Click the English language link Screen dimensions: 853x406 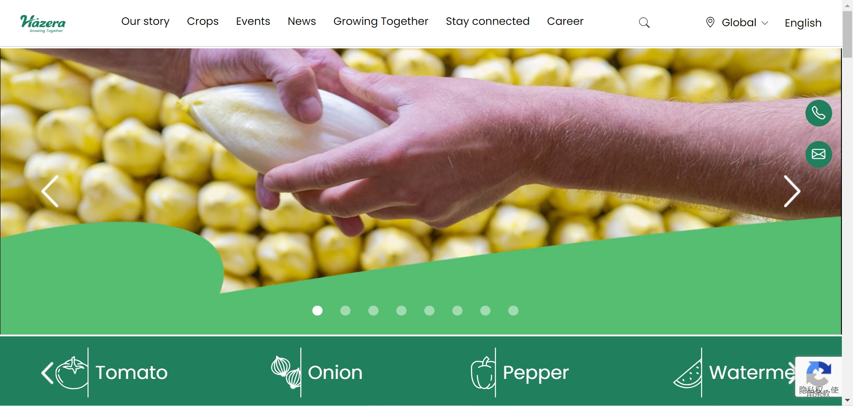point(803,23)
